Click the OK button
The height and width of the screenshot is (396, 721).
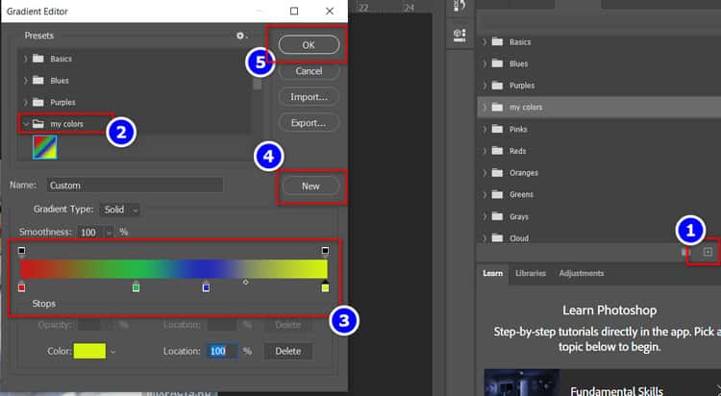pos(309,44)
